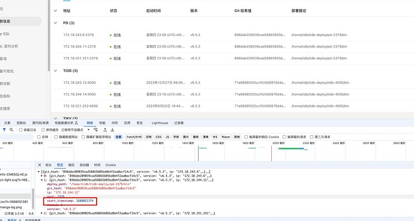Viewport: 414px width, 221px height.
Task: Toggle the chevron in the table header row
Action: click(x=55, y=11)
